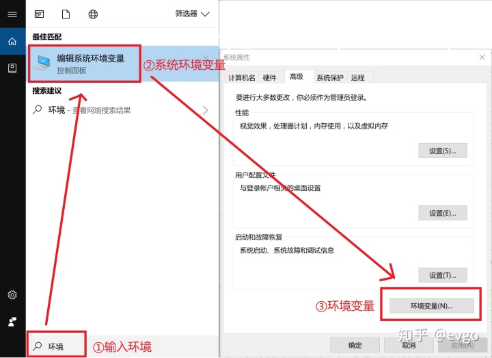The width and height of the screenshot is (492, 358).
Task: Click the magnifier icon beside 环境 suggestion
Action: coord(37,110)
